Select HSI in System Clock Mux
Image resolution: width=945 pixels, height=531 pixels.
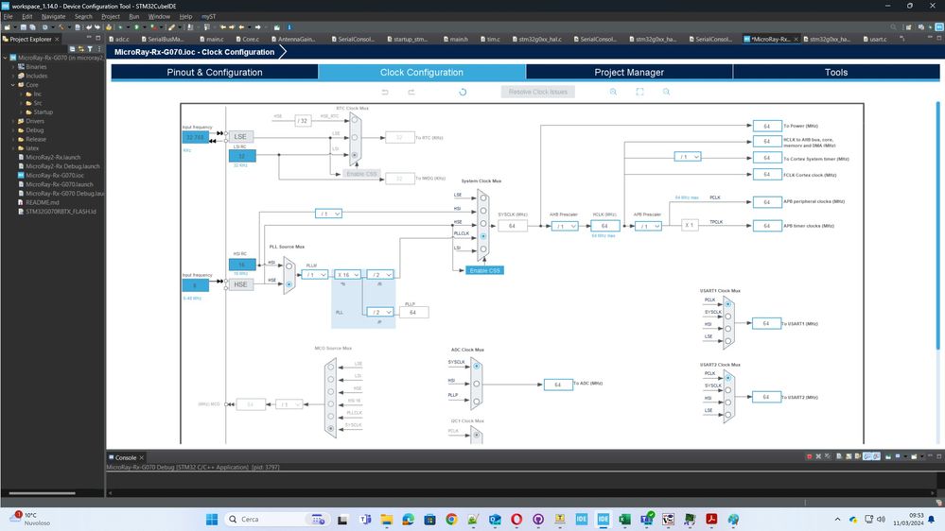click(x=483, y=210)
